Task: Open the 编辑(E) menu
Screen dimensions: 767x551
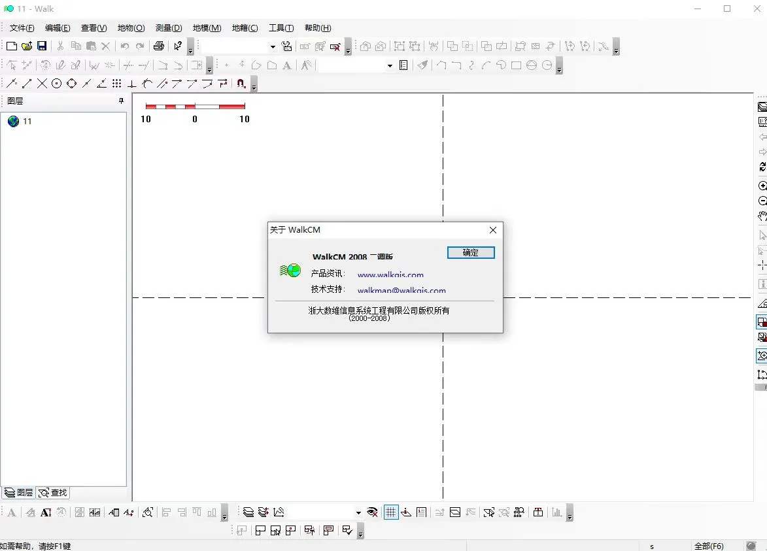Action: pyautogui.click(x=58, y=28)
